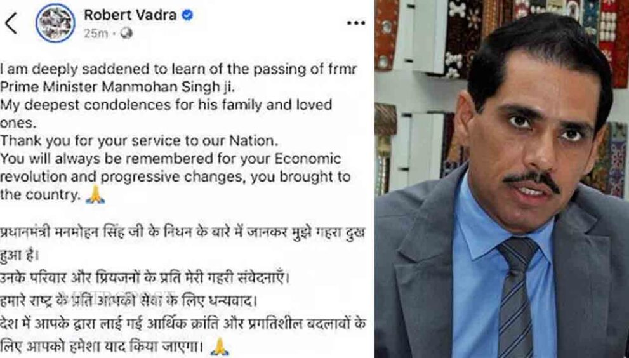Click the globe public audience icon
Screen dimensions: 629x358
tap(126, 34)
